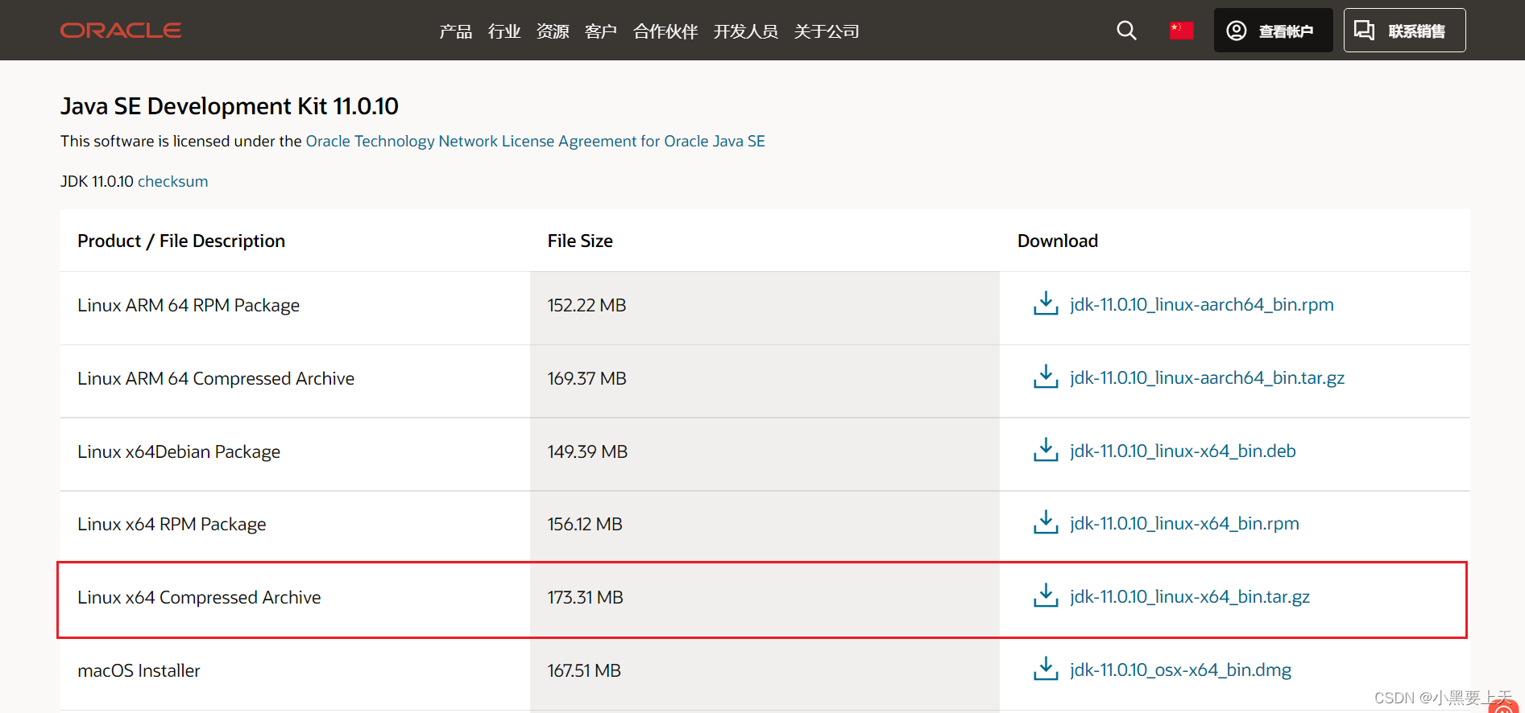The height and width of the screenshot is (713, 1525).
Task: Download jdk-11.0.10_linux-x64_bin.tar.gz
Action: point(1189,597)
